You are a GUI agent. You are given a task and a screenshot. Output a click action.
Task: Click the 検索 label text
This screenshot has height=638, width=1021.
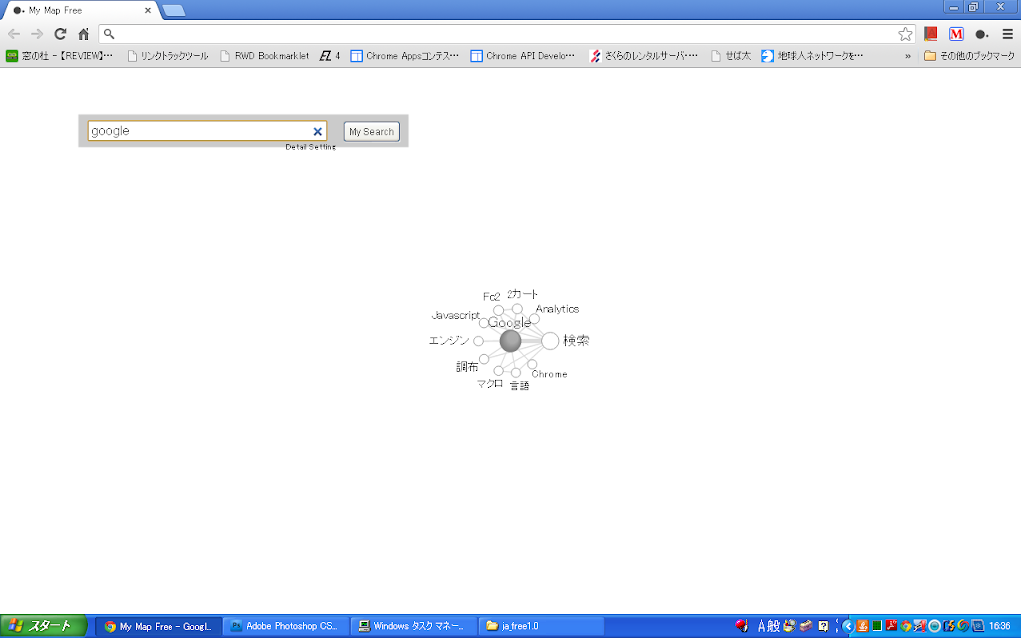576,341
